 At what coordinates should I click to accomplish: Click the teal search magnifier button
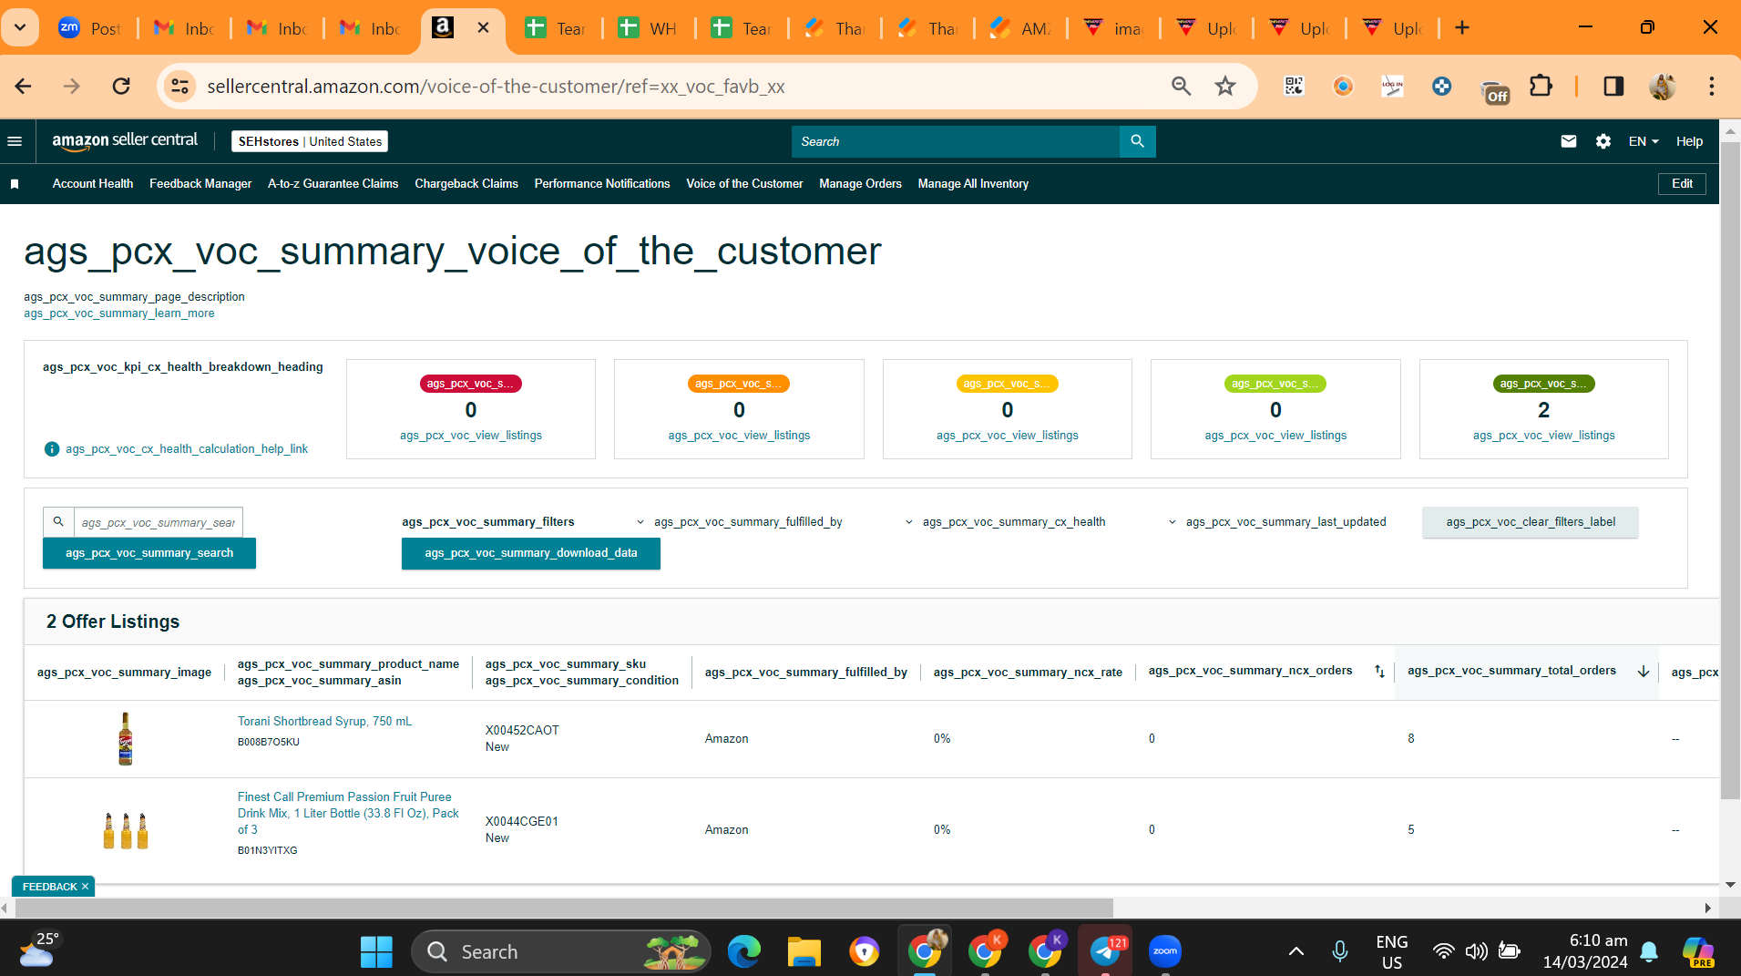click(1137, 141)
